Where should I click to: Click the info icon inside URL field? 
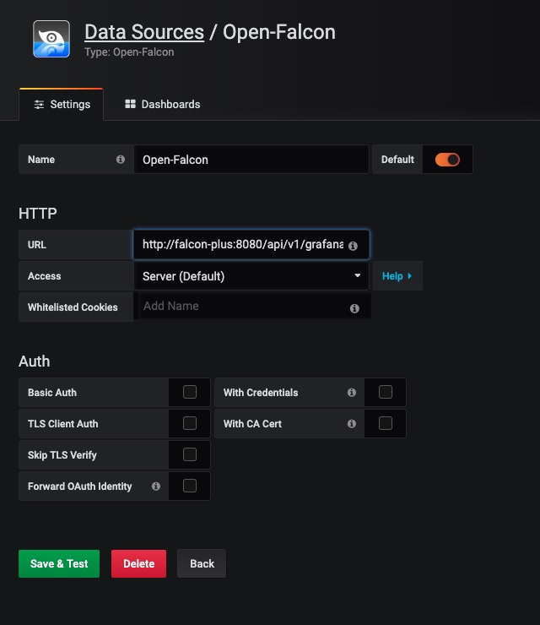click(x=353, y=246)
